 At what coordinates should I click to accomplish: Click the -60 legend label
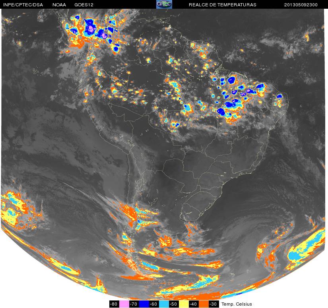pyautogui.click(x=154, y=304)
